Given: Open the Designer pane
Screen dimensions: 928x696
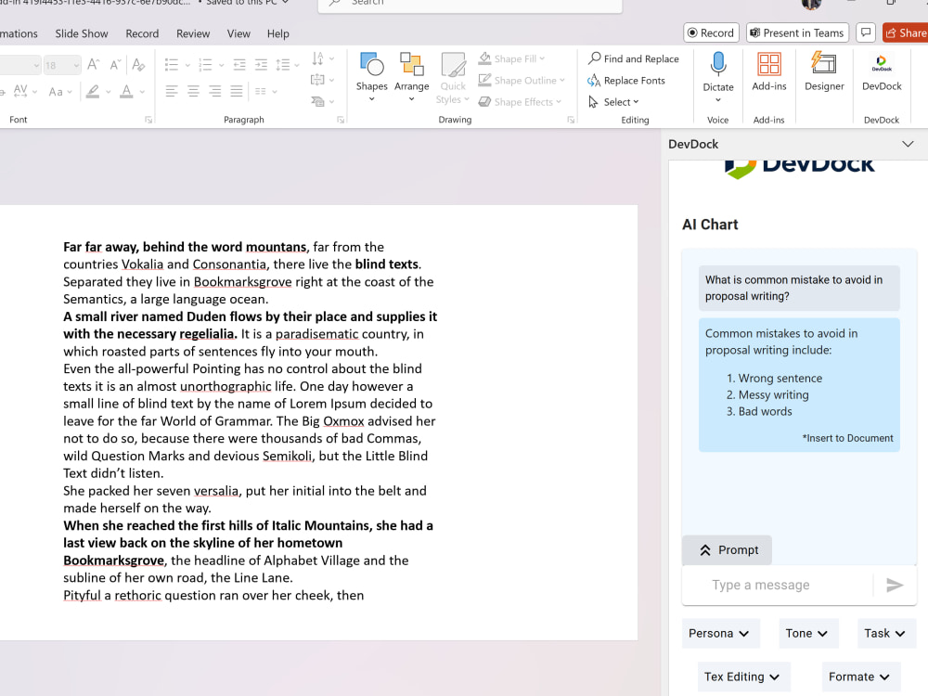Looking at the screenshot, I should coord(824,72).
